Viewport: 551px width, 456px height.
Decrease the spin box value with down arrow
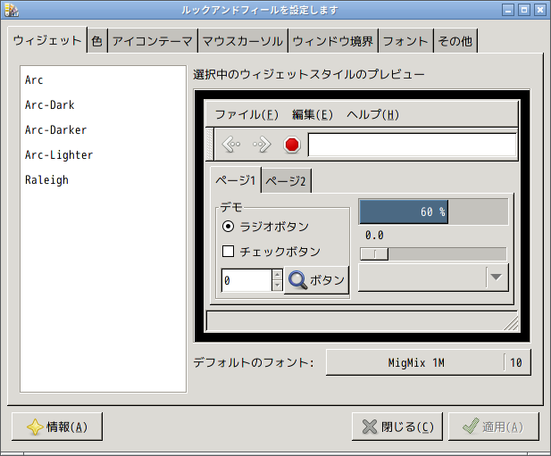[277, 285]
